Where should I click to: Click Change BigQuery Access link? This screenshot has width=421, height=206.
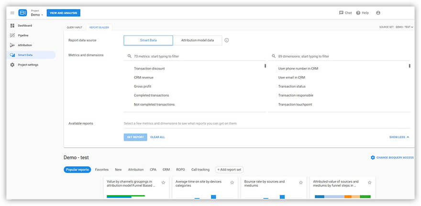click(392, 157)
